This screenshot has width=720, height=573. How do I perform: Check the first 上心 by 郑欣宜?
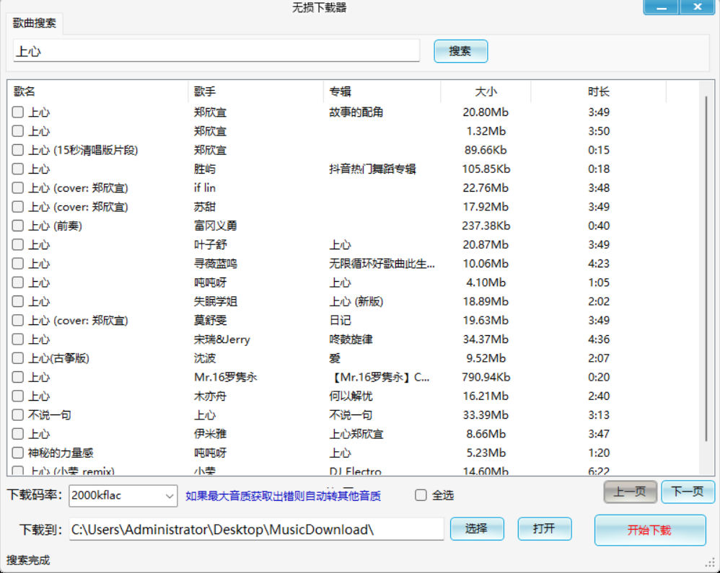(17, 112)
